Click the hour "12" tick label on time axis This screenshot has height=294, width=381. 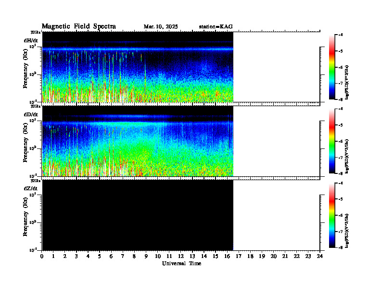(181, 257)
